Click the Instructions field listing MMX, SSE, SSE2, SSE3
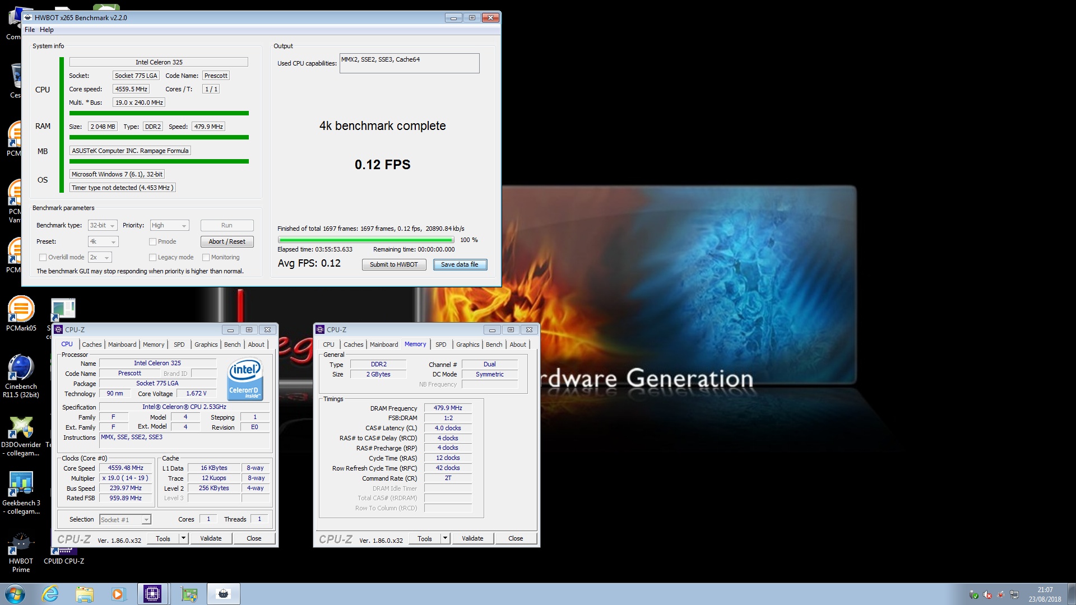Screen dimensions: 1076x605 coord(185,441)
